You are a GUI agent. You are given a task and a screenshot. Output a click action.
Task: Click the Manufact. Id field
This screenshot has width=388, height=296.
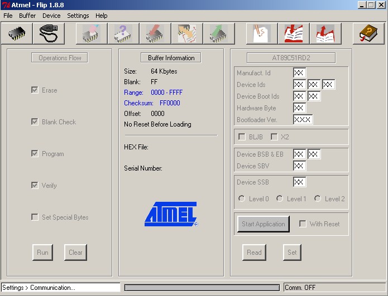pos(299,73)
